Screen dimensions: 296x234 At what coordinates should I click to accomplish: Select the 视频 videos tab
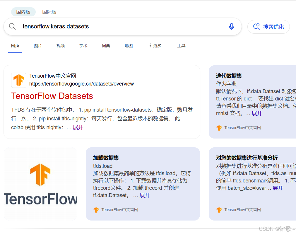[61, 46]
